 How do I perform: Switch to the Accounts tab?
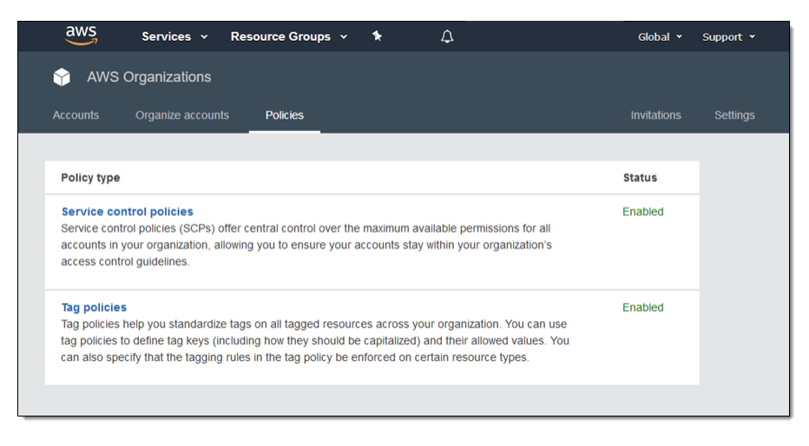click(76, 115)
